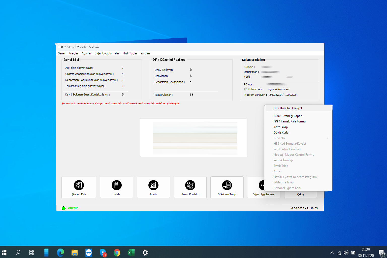The width and height of the screenshot is (387, 258).
Task: Open Microsoft Edge from taskbar
Action: point(60,252)
